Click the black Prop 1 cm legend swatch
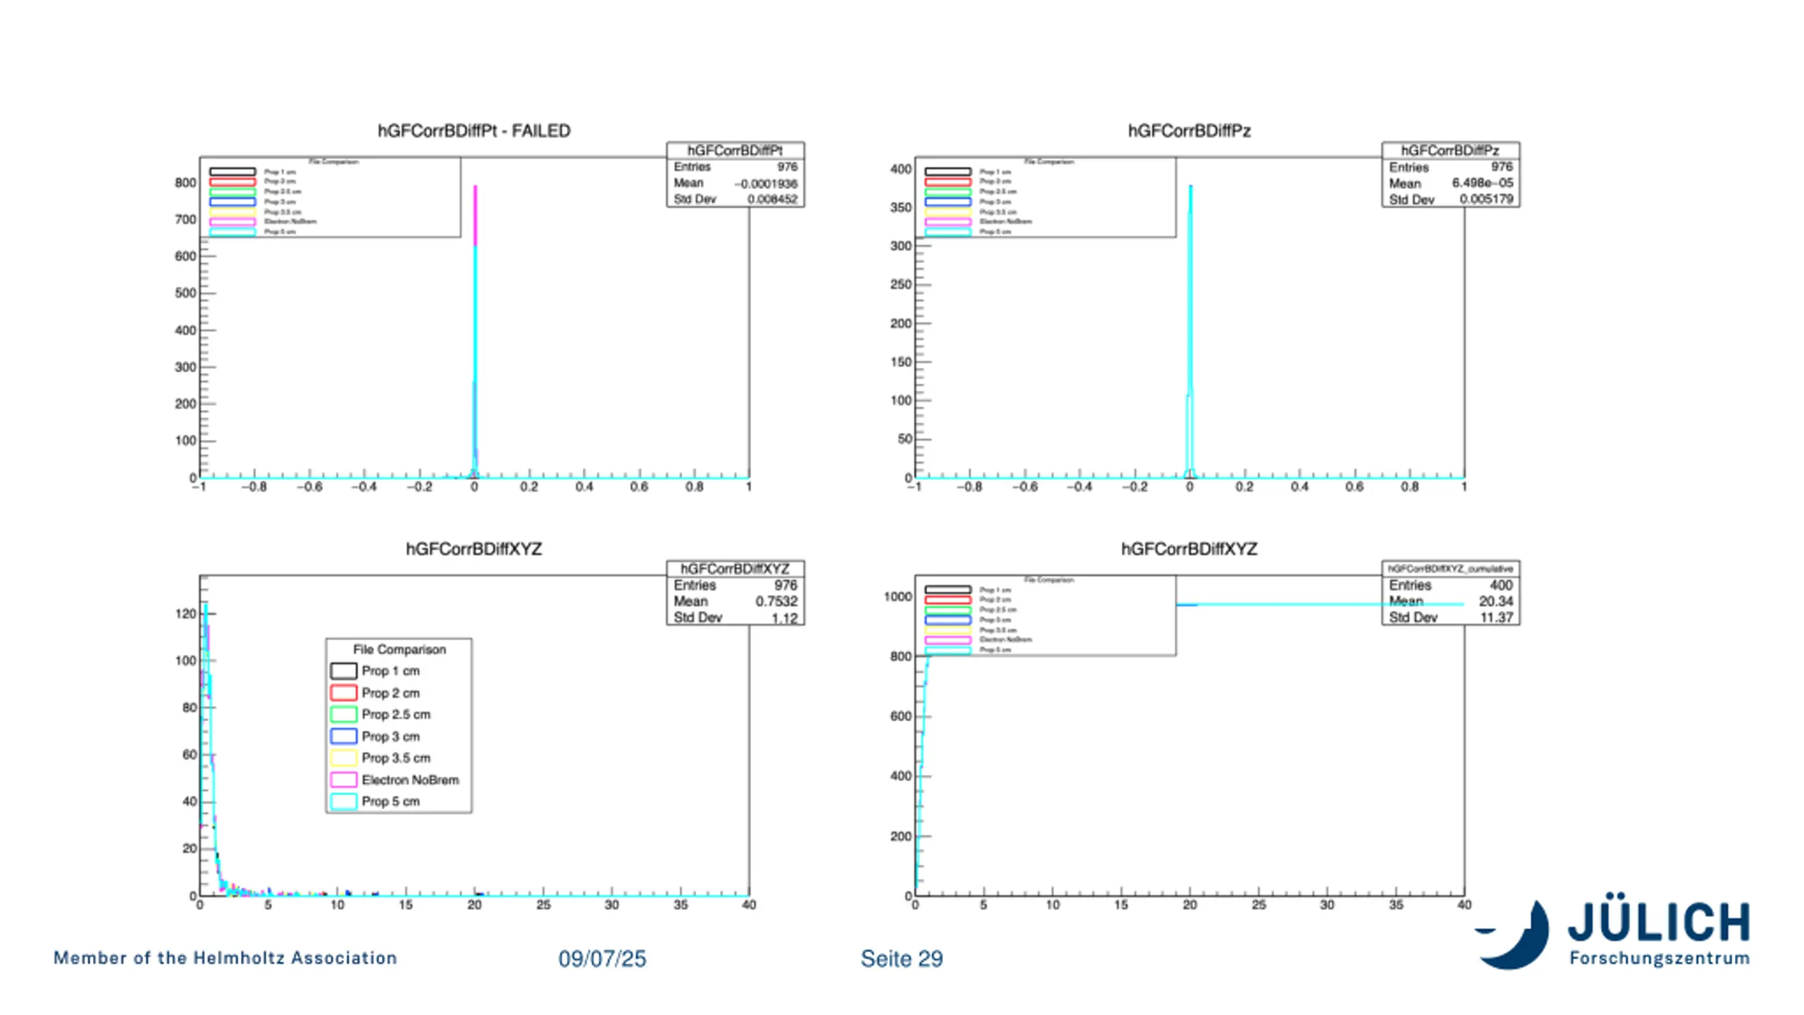This screenshot has width=1804, height=1015. [x=343, y=670]
